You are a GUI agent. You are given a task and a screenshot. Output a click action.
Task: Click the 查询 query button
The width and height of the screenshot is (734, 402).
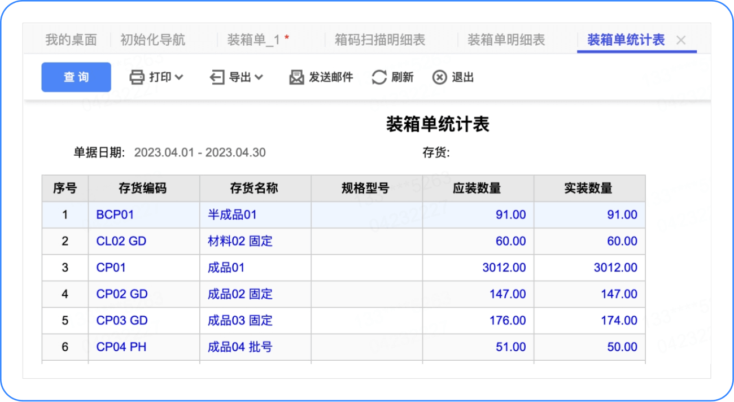[x=76, y=77]
